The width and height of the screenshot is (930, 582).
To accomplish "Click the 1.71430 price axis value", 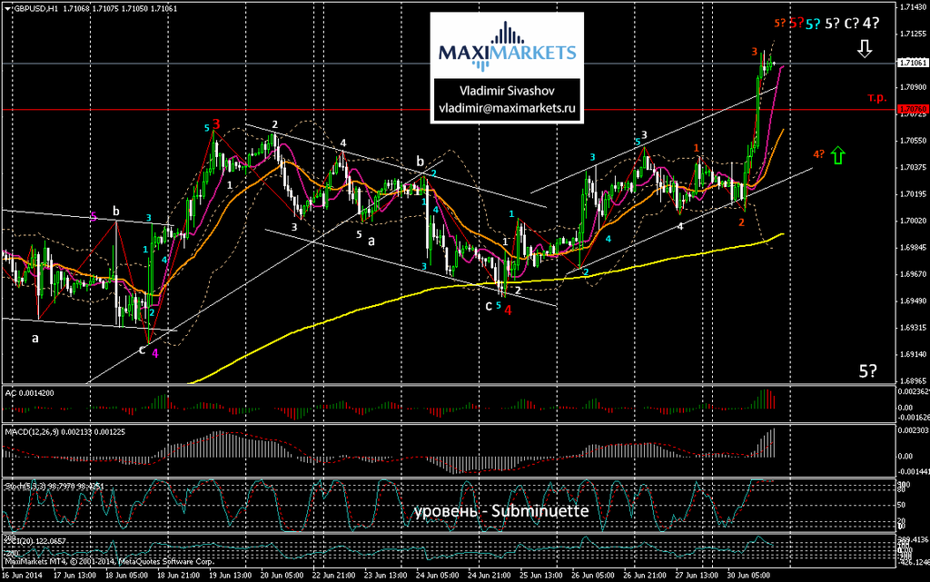I will [x=913, y=7].
